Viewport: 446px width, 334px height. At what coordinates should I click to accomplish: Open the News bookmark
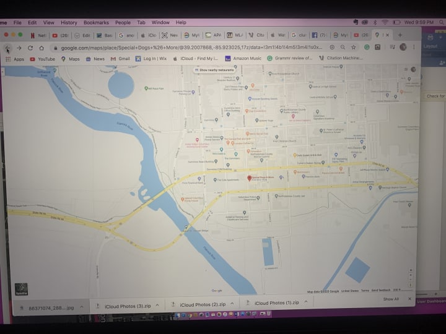coord(95,59)
